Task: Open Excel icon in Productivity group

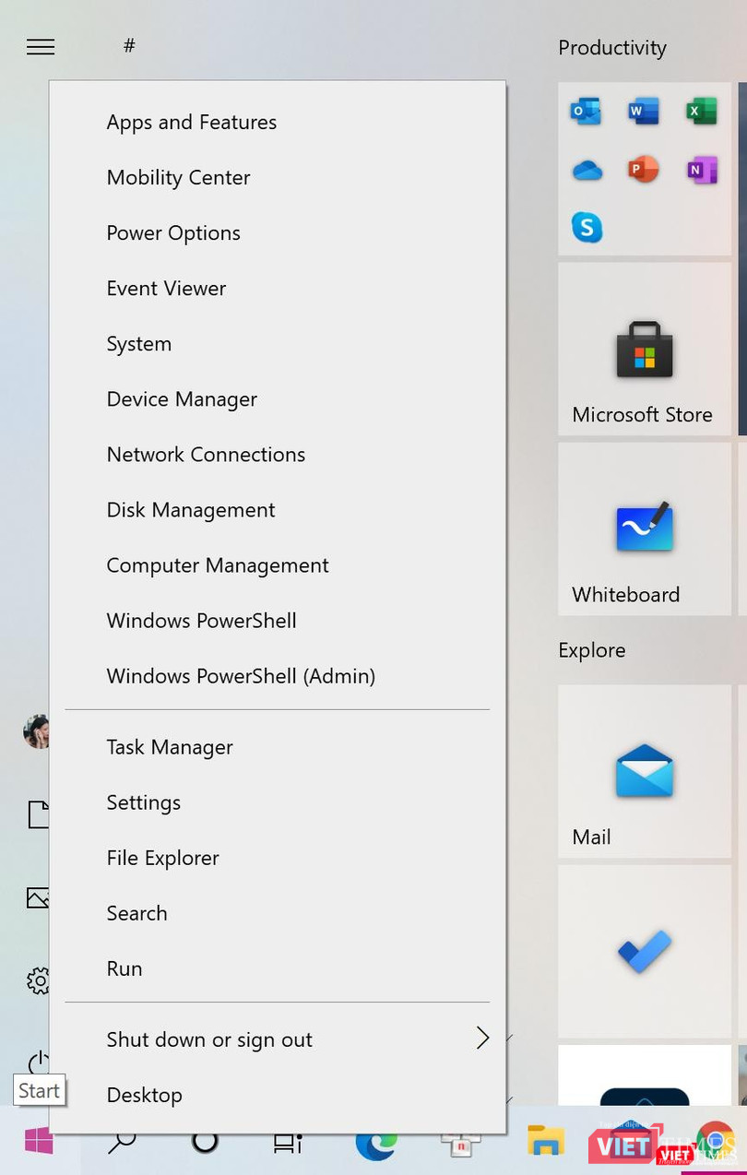Action: click(x=702, y=113)
